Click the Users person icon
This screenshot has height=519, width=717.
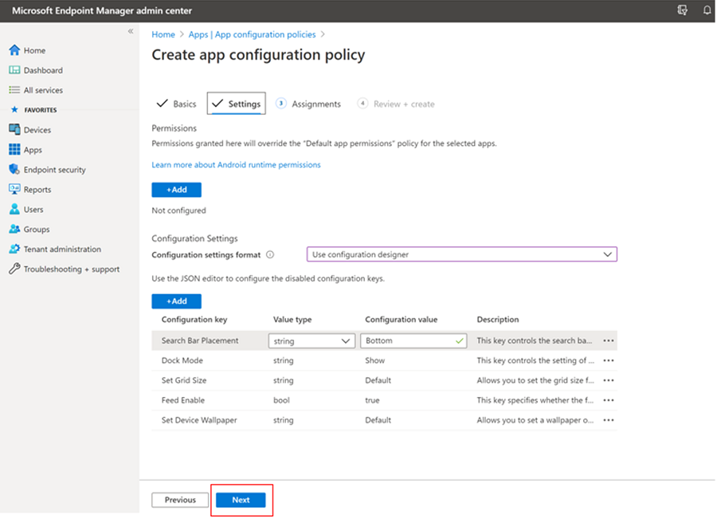click(x=14, y=209)
